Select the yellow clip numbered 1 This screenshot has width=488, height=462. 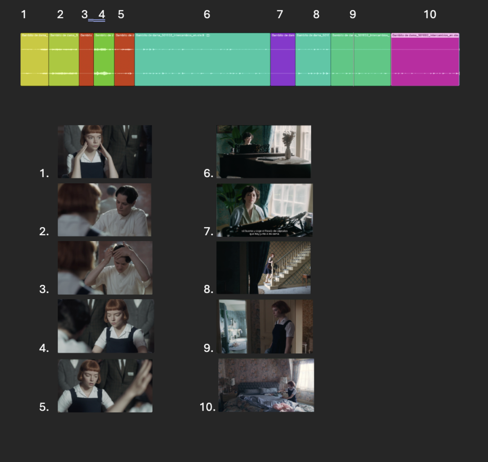tap(34, 59)
